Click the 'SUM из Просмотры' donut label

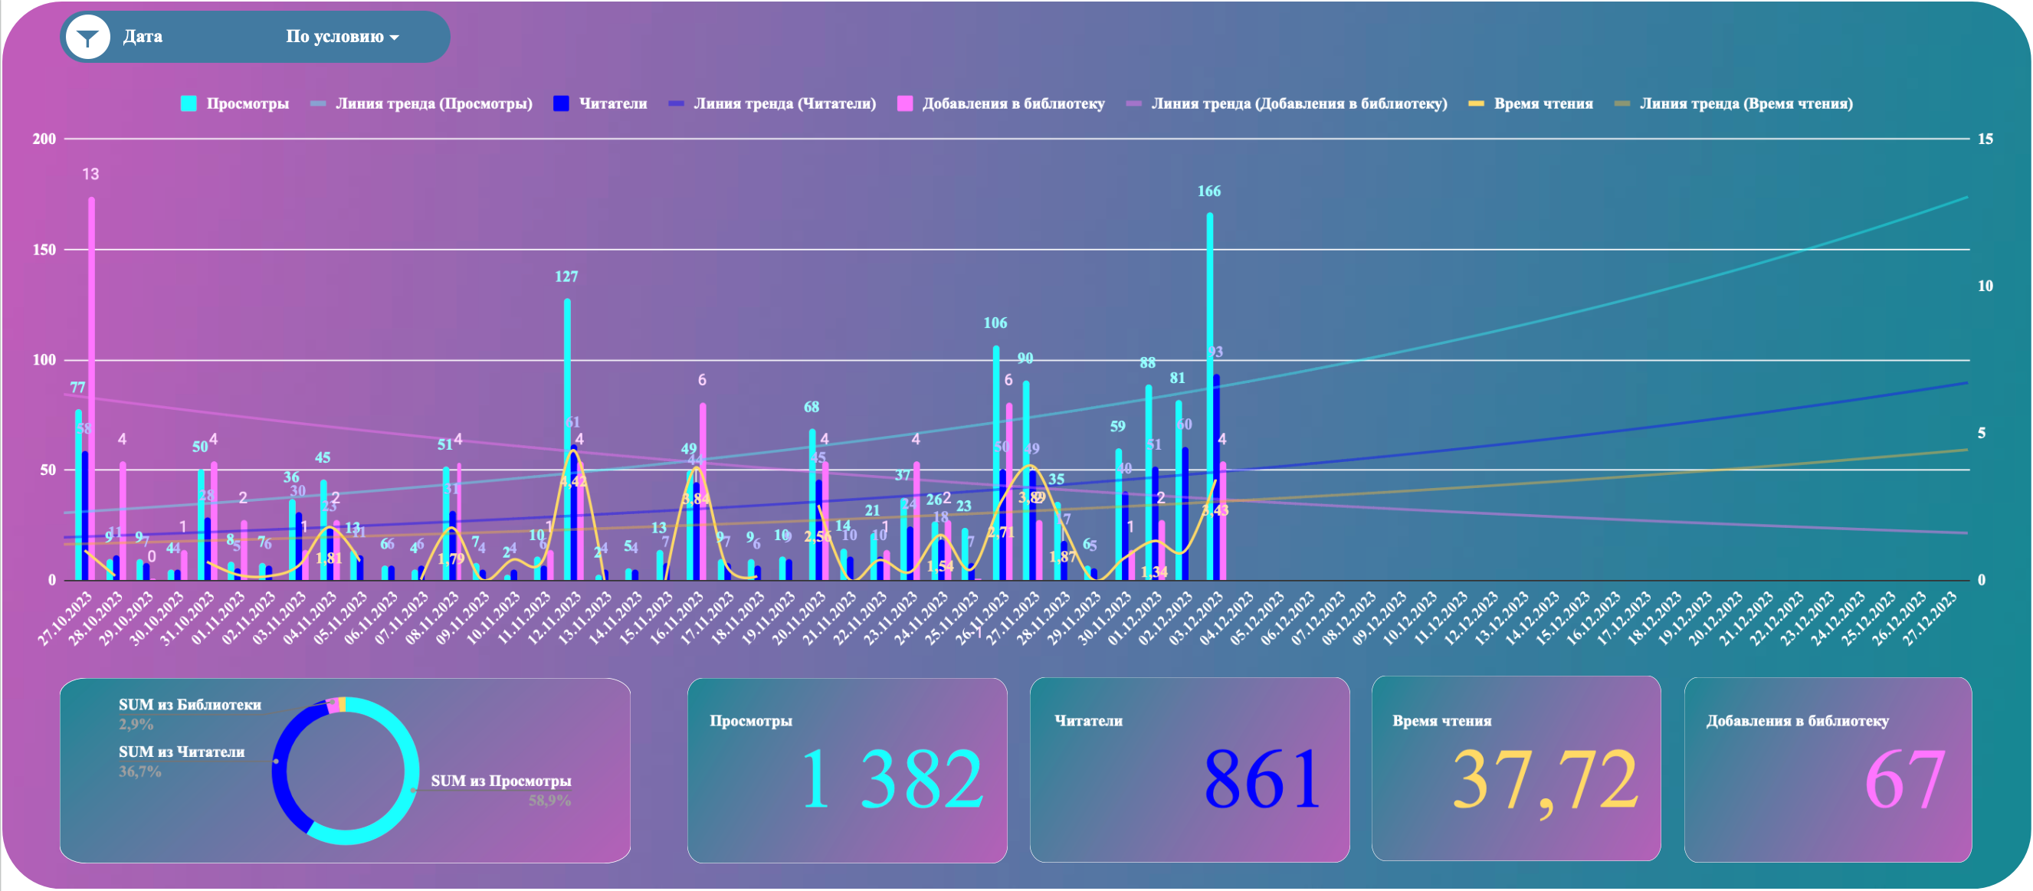point(500,781)
